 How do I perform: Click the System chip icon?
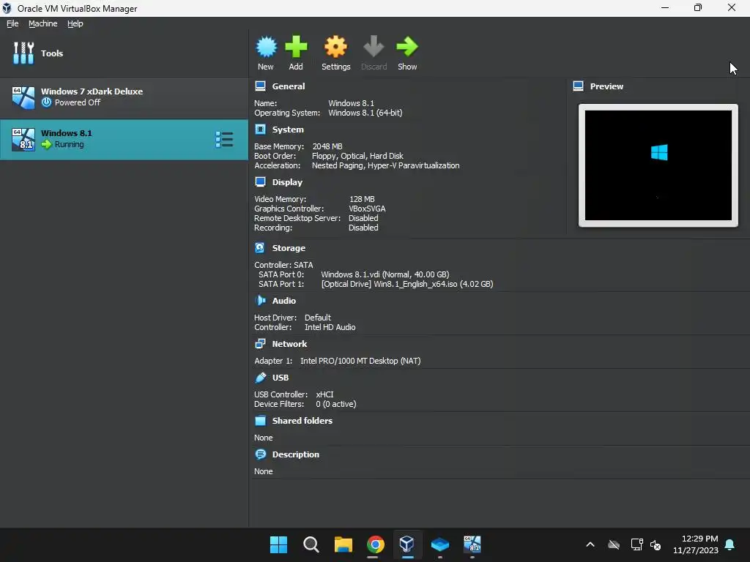click(x=260, y=129)
